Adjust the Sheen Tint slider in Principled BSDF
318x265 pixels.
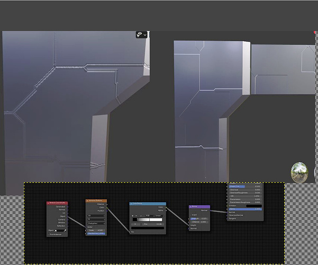pos(245,187)
